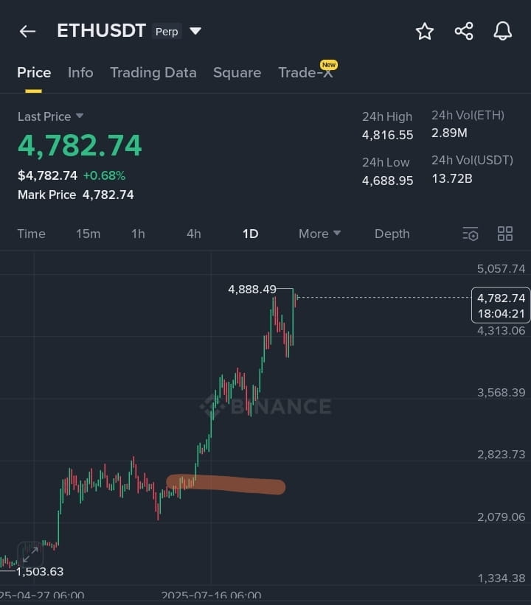
Task: Open chart indicator settings icon
Action: tap(470, 234)
